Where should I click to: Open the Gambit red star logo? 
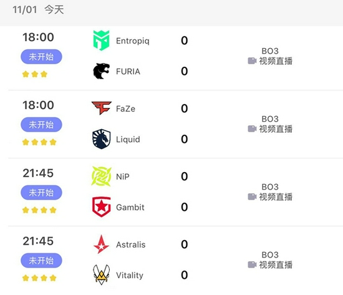(x=101, y=207)
